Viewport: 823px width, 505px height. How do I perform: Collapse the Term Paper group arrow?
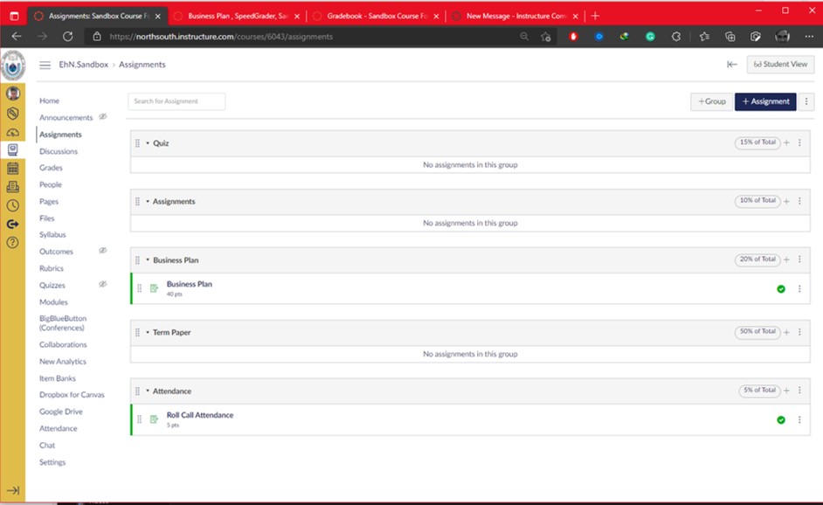coord(148,332)
